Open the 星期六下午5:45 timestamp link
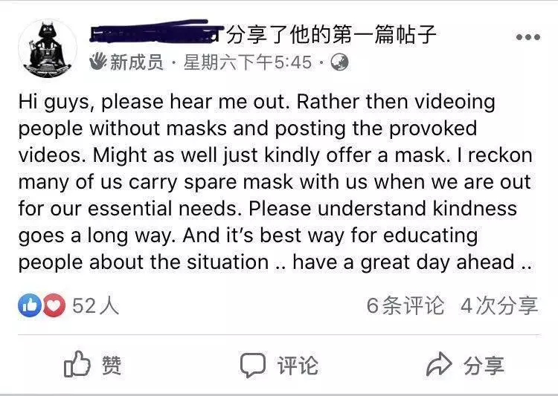 247,62
